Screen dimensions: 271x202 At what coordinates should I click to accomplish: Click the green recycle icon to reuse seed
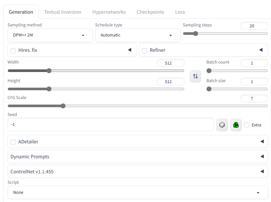[236, 125]
